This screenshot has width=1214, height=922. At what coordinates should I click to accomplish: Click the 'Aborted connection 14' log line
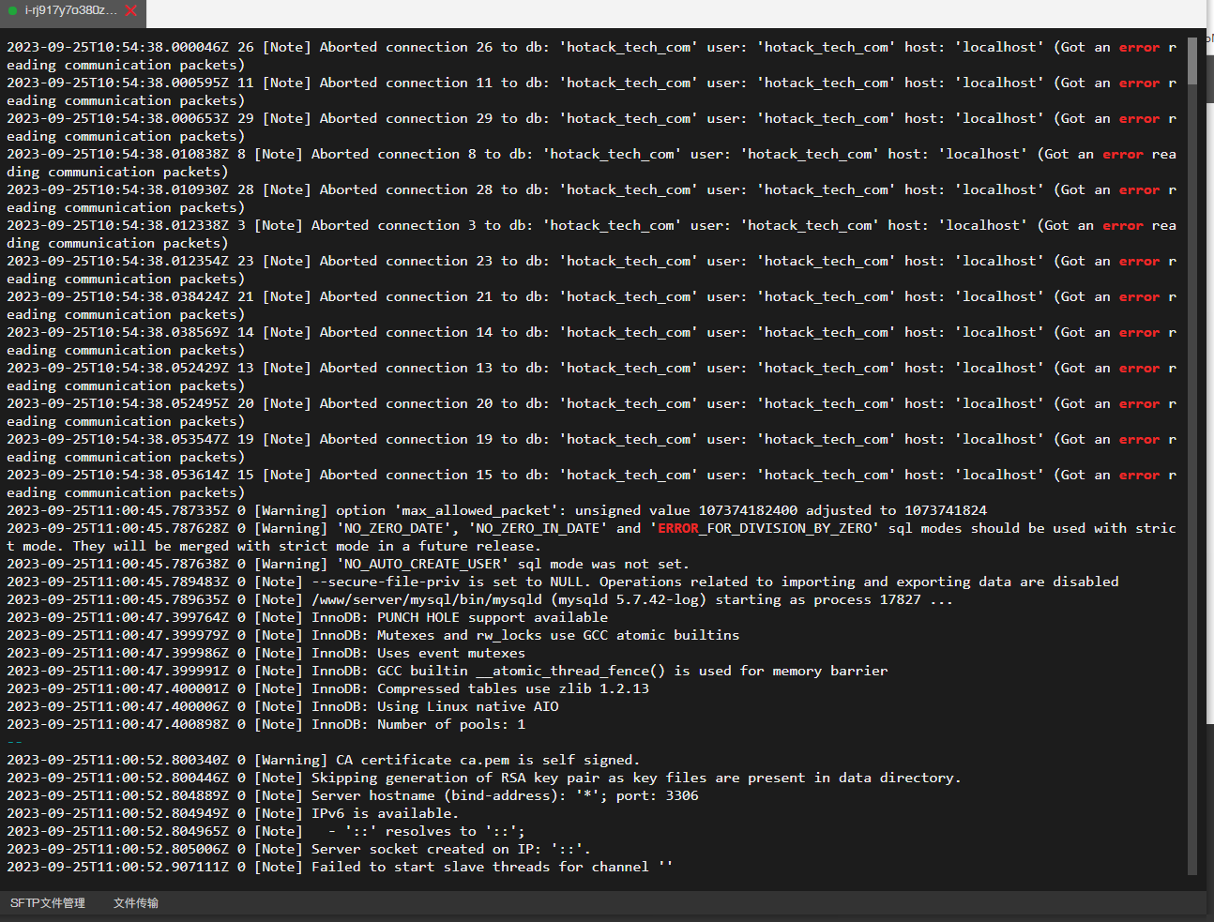[591, 341]
